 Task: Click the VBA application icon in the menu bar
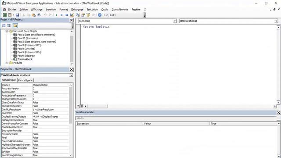[4, 10]
